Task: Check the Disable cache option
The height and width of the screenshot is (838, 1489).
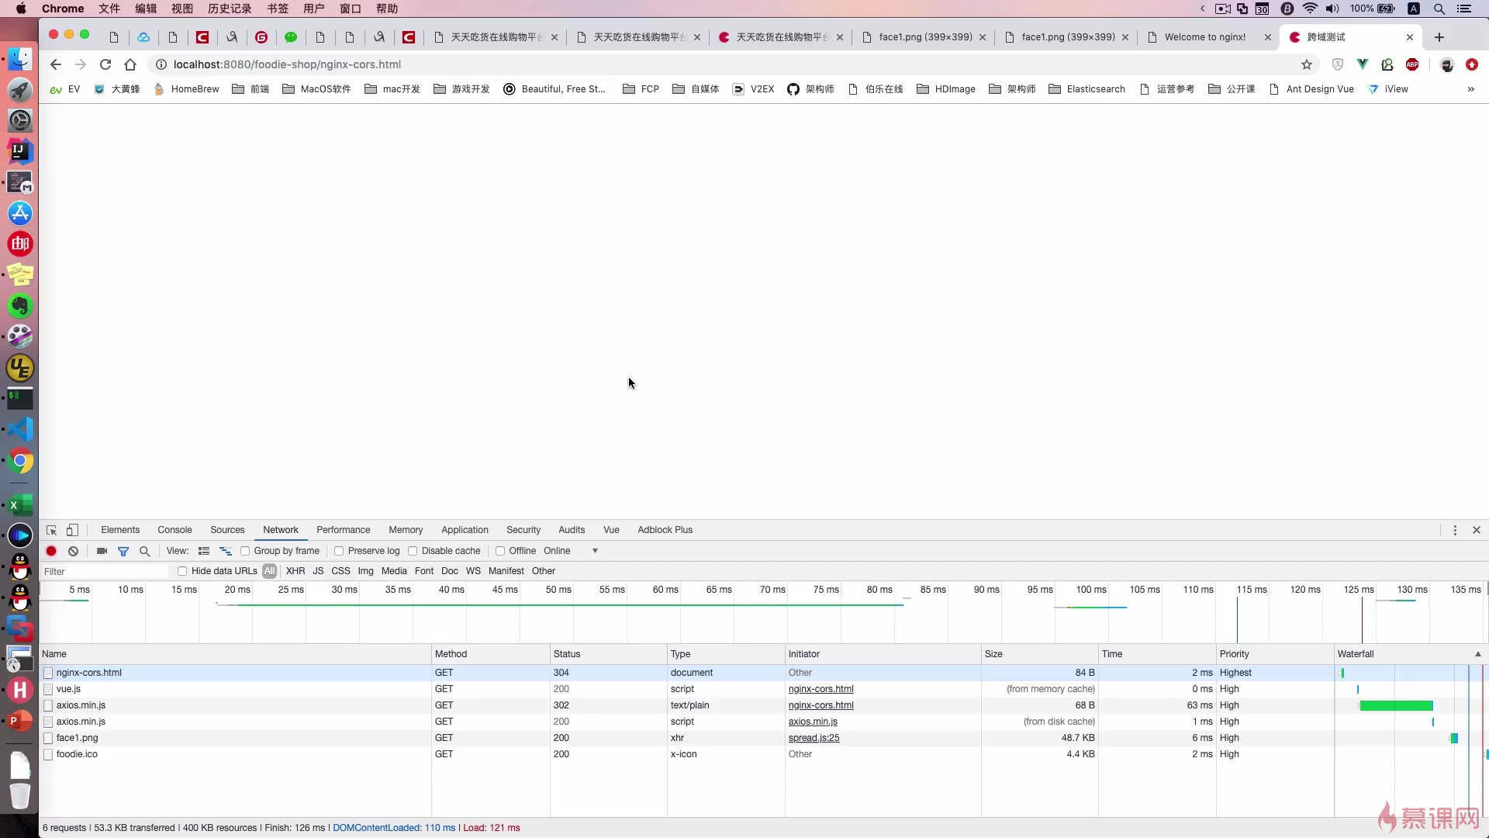Action: pyautogui.click(x=413, y=551)
